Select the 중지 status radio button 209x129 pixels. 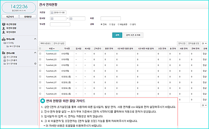[131, 24]
